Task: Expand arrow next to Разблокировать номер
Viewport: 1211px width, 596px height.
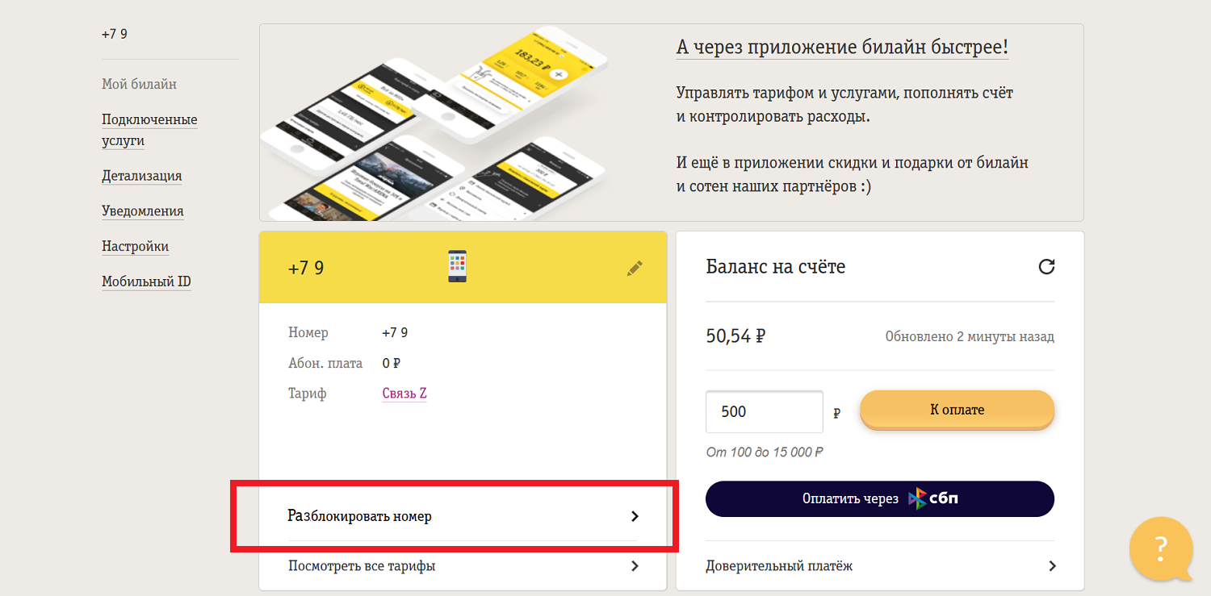Action: [635, 516]
